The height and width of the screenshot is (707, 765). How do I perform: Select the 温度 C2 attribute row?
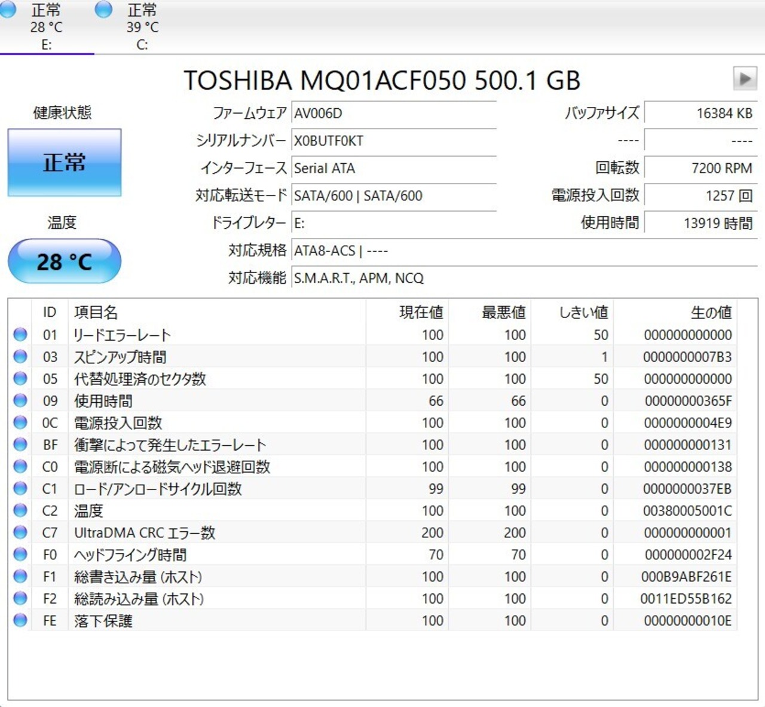coord(372,511)
